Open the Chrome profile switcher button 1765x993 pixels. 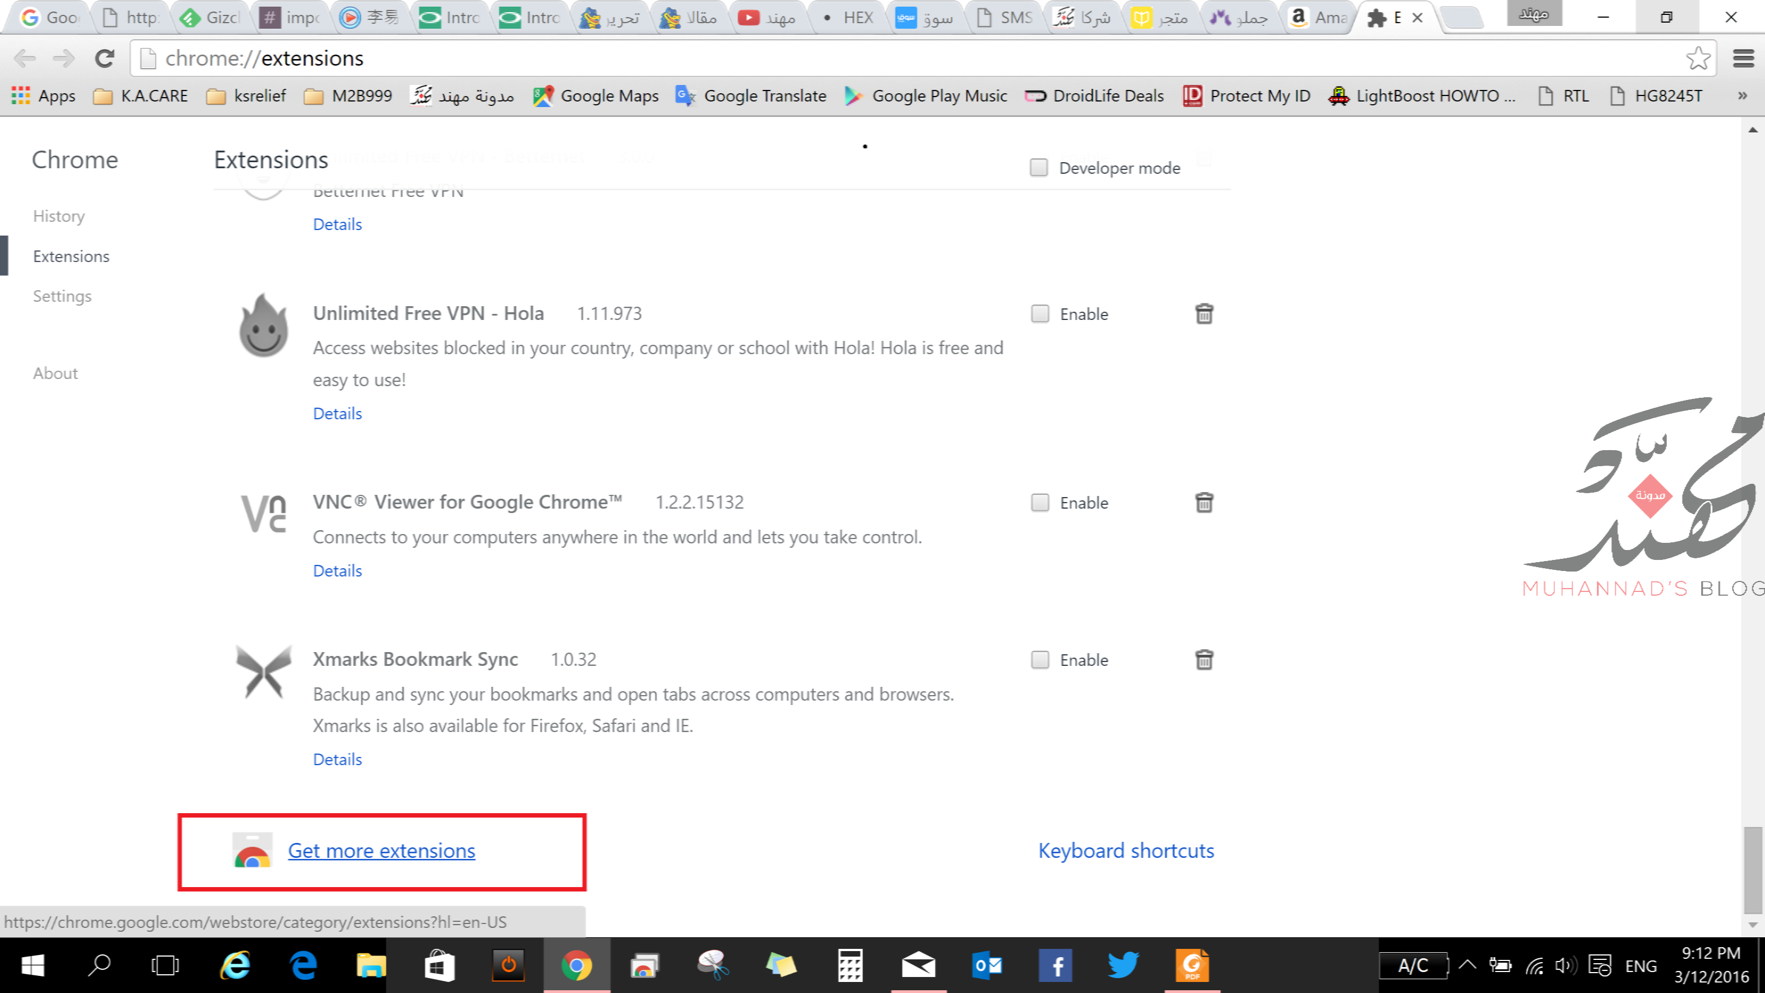pyautogui.click(x=1534, y=14)
